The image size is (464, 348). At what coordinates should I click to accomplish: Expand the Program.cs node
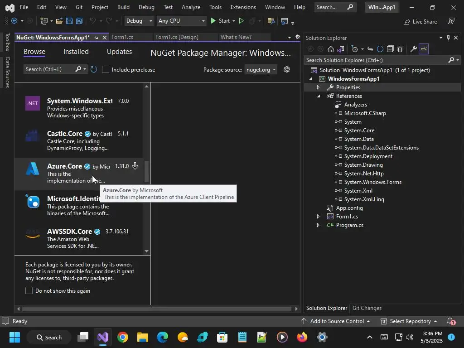pyautogui.click(x=318, y=225)
